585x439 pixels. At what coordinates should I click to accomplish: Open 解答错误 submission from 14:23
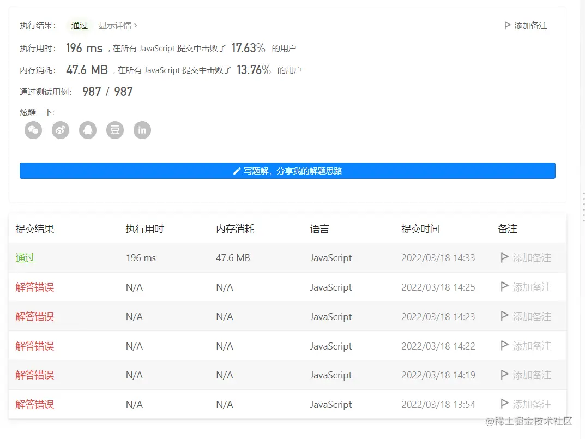(x=35, y=316)
